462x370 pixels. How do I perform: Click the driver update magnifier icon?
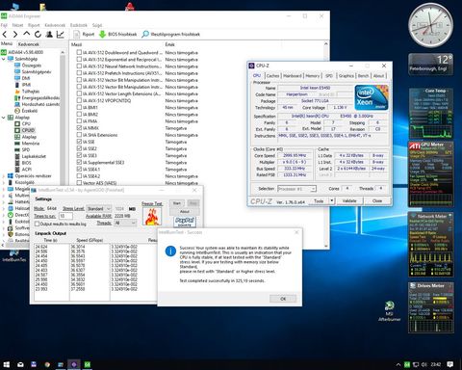click(145, 34)
